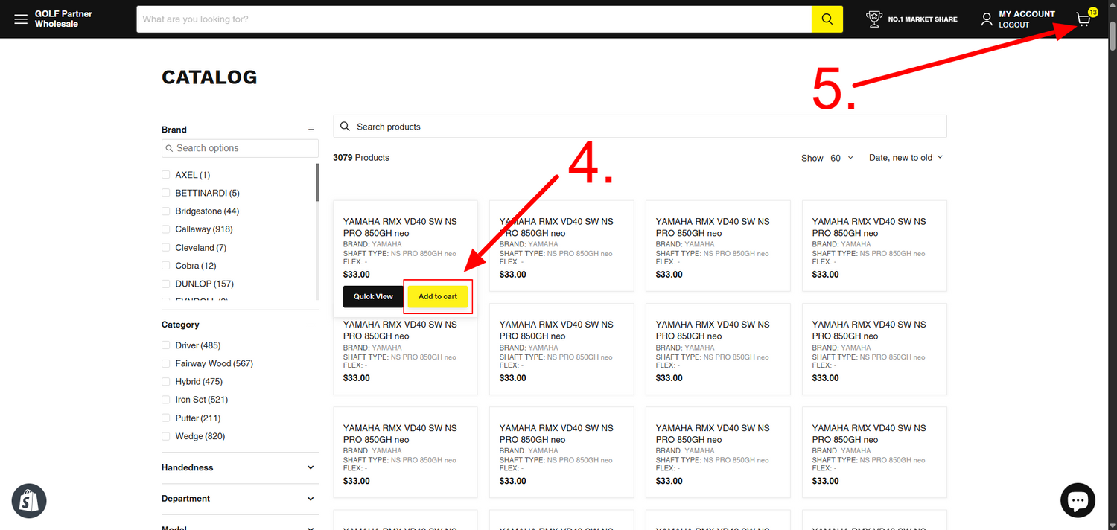Focus the "What are you looking for?" search box
The height and width of the screenshot is (530, 1117).
(x=474, y=19)
